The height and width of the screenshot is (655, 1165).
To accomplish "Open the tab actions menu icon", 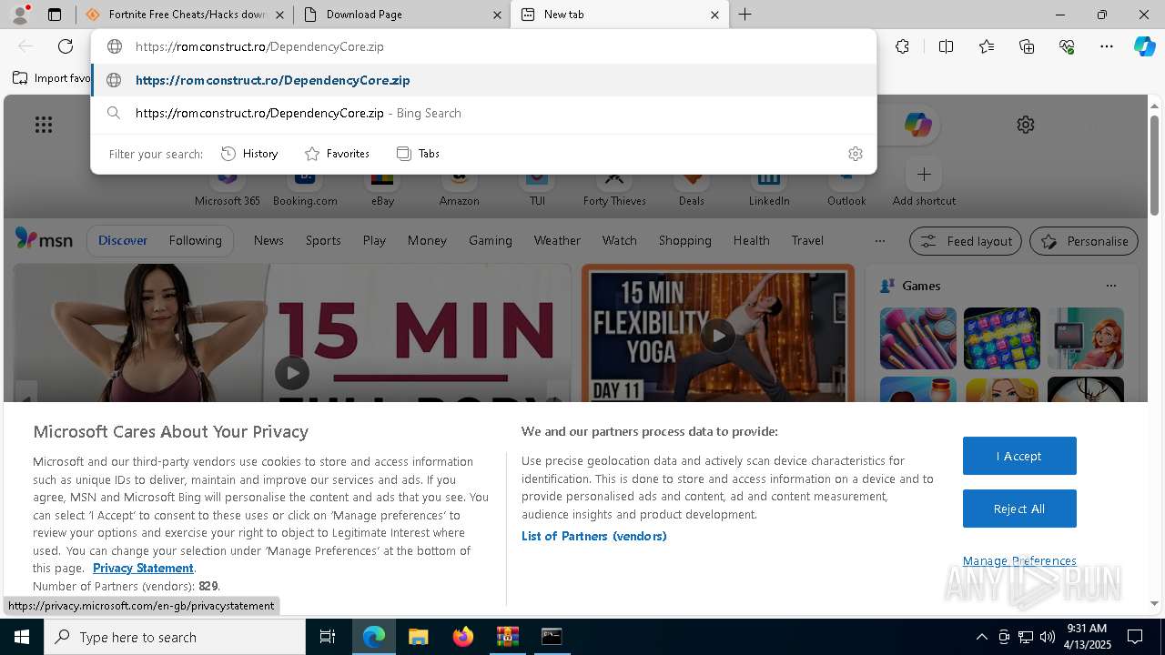I will (x=55, y=15).
